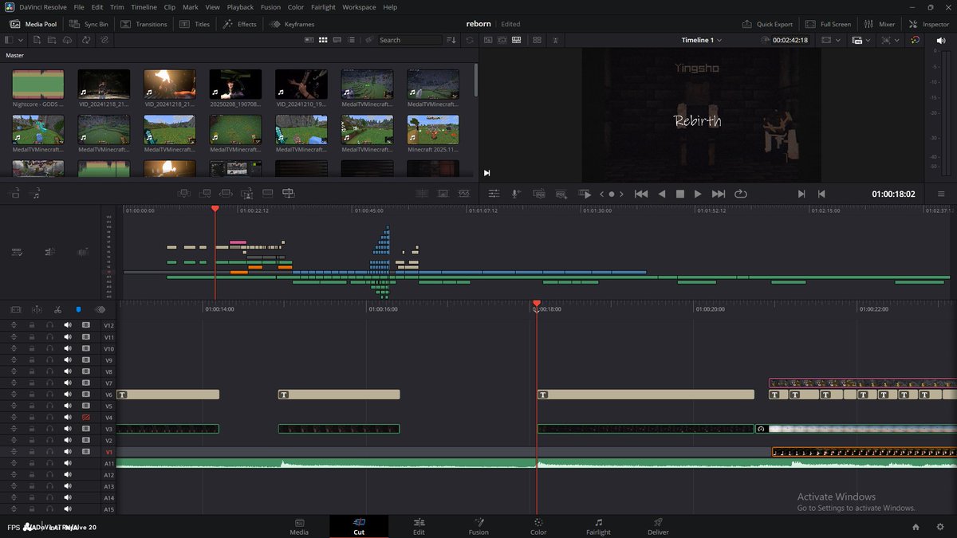
Task: Click the Full Screen button
Action: 828,24
